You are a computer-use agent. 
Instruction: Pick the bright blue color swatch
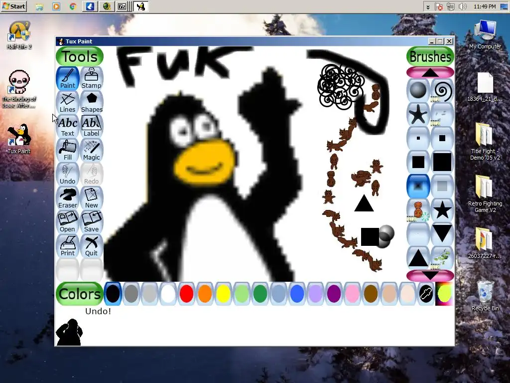(x=297, y=293)
